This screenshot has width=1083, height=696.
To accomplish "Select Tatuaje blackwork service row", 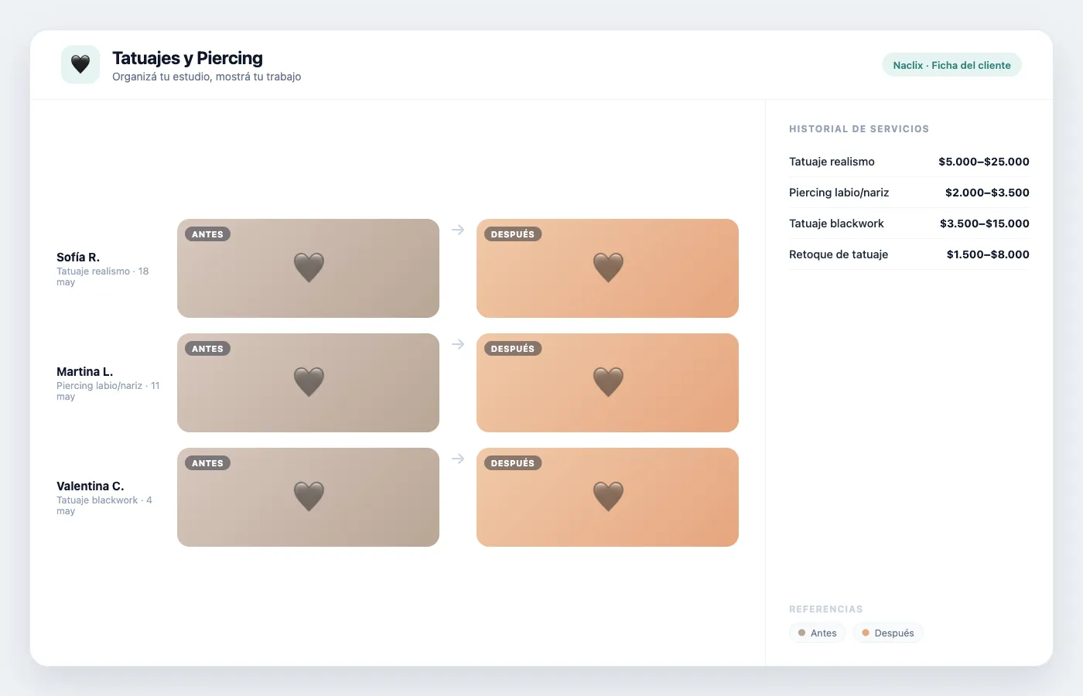I will click(x=909, y=223).
